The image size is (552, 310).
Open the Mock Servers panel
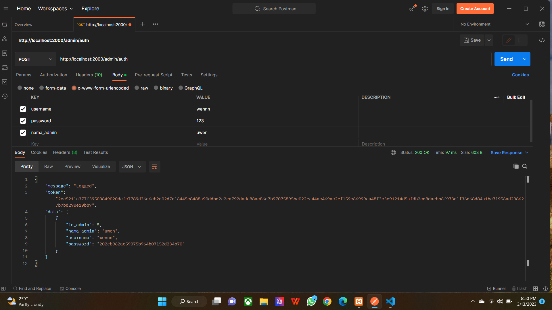(5, 68)
